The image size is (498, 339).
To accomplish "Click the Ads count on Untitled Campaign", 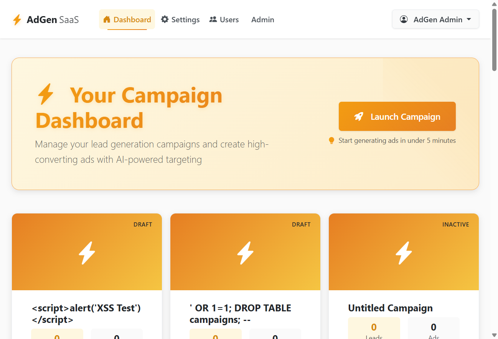I will (434, 328).
